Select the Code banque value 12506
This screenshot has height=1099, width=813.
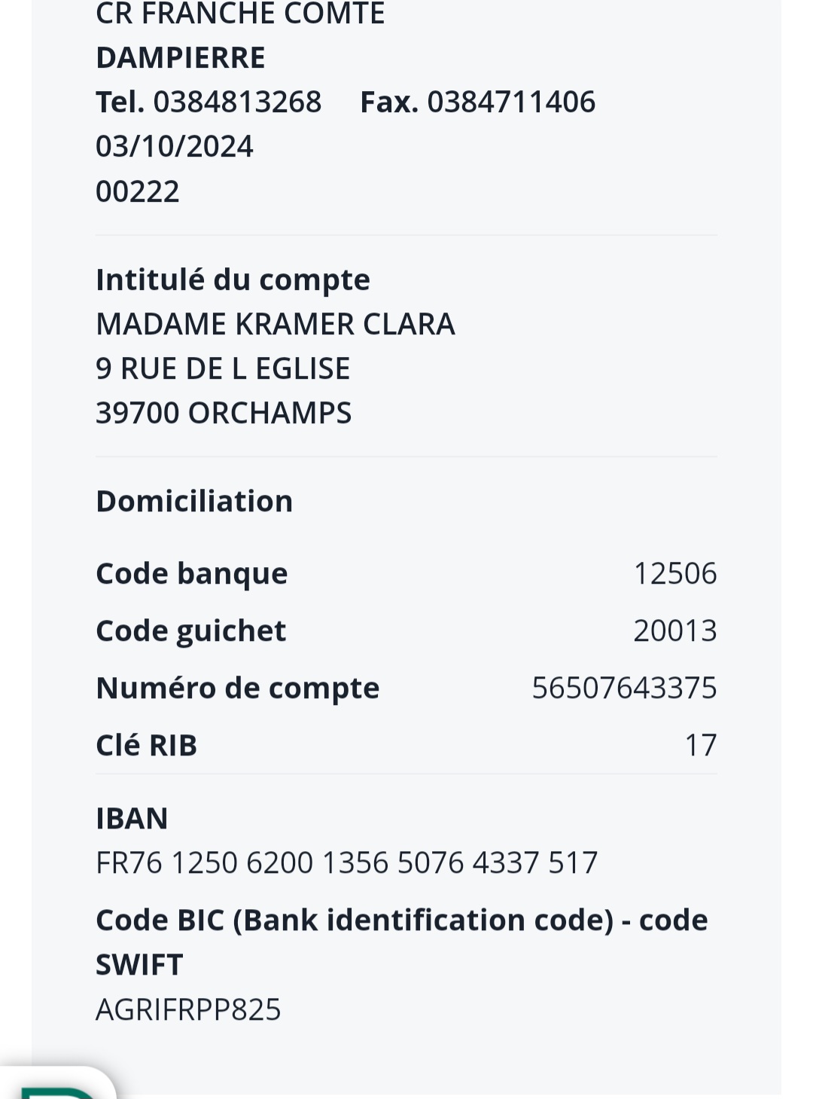click(x=675, y=573)
